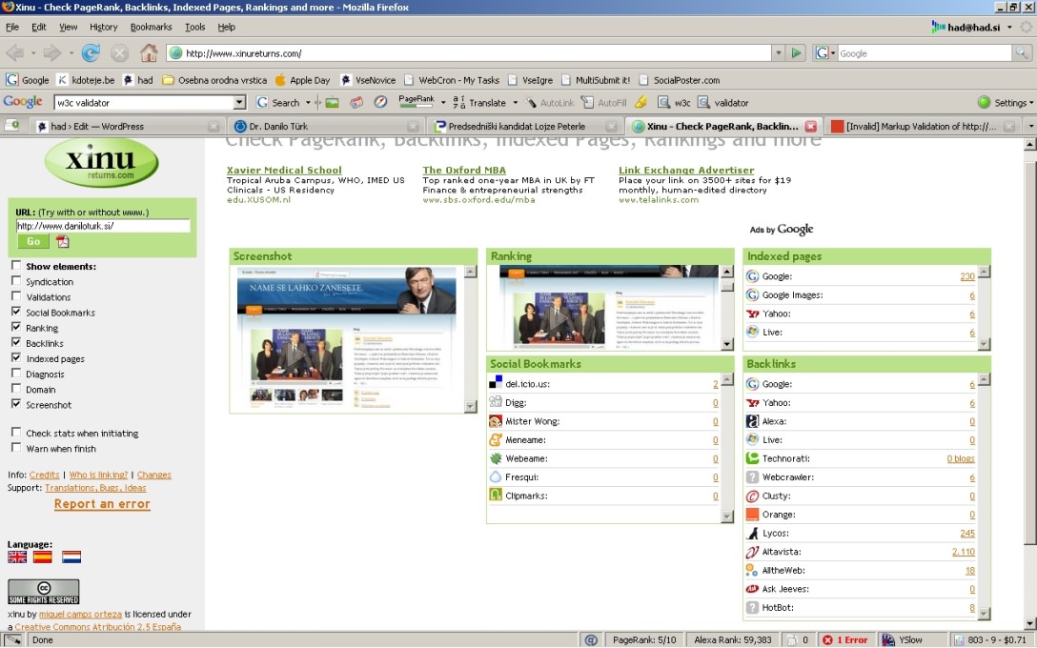Click the Settings button in Google toolbar
This screenshot has width=1037, height=648.
point(1005,103)
